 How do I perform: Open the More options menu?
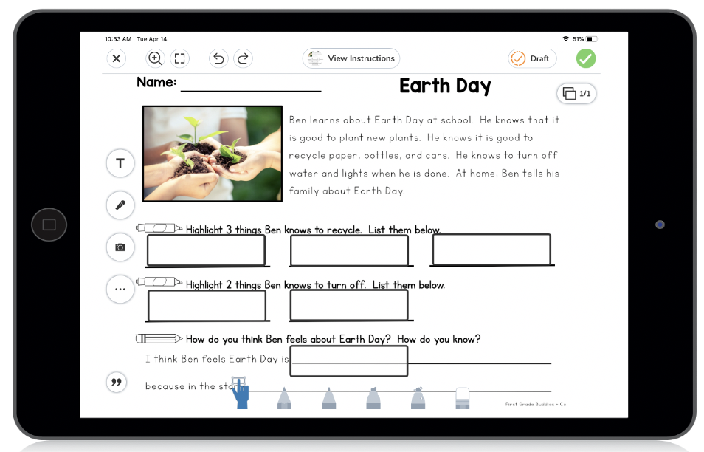click(120, 289)
